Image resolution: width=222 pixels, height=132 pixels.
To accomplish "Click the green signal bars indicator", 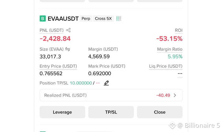I will (119, 18).
